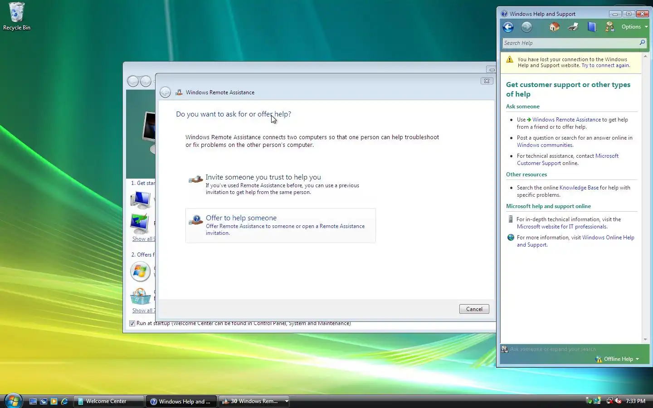Click the shopping basket icon in Welcome Center

click(141, 296)
